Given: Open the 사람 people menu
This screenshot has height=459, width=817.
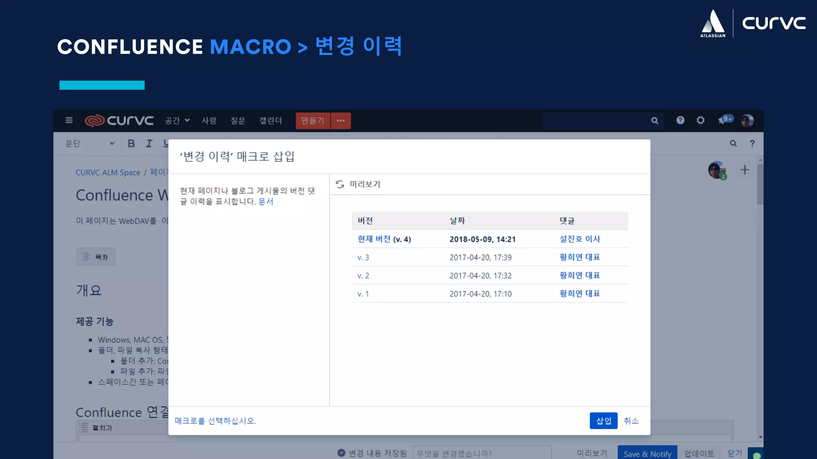Looking at the screenshot, I should pos(209,120).
